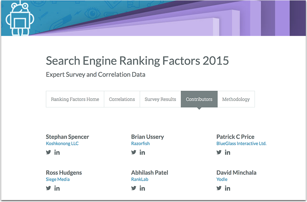Image resolution: width=307 pixels, height=202 pixels.
Task: Go to Survey Results tab
Action: point(160,99)
